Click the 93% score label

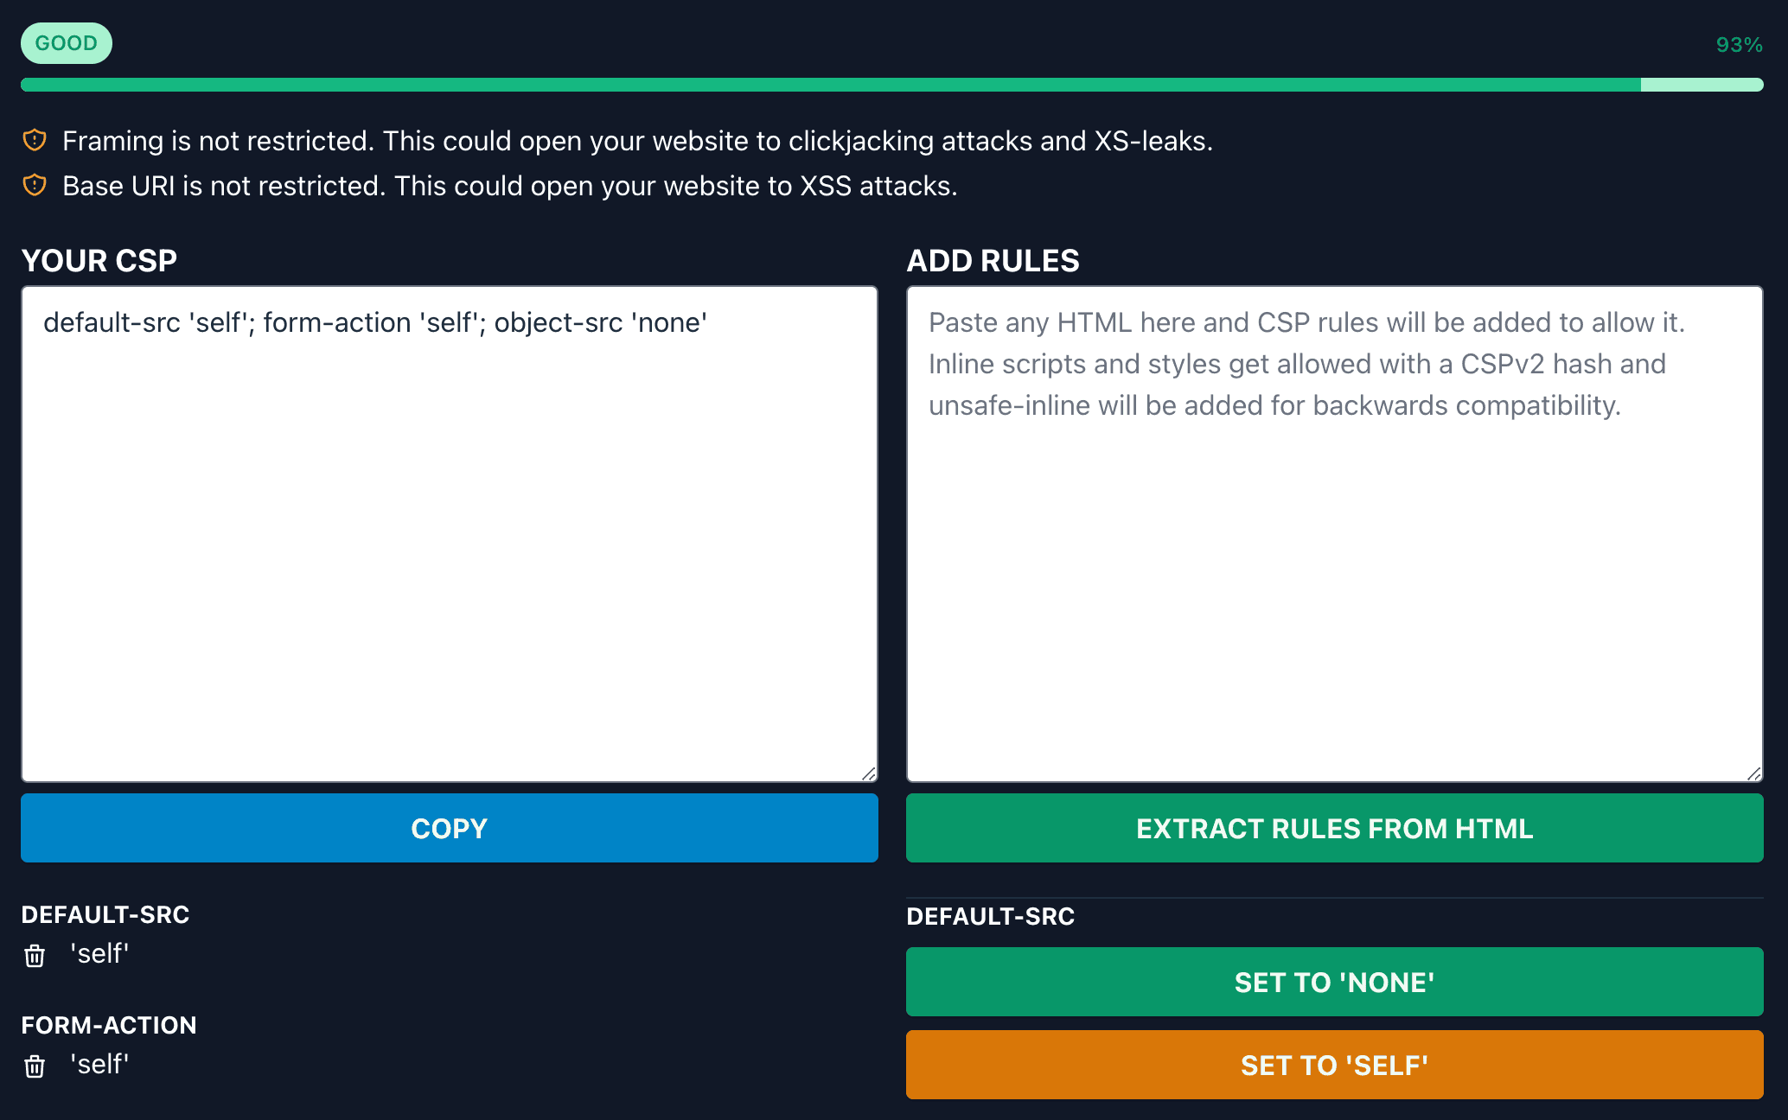[1739, 45]
